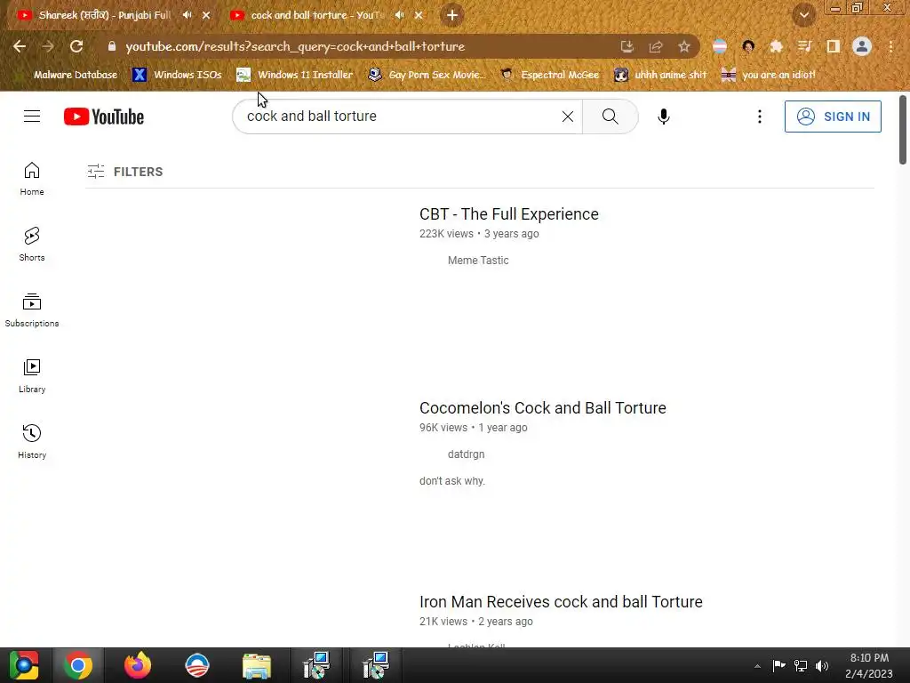Open the YouTube hamburger guide menu
The height and width of the screenshot is (683, 910).
32,117
